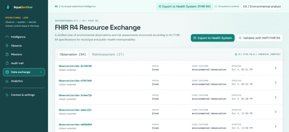Viewport: 289px width, 132px height.
Task: Click the Context & settings sliders icon
Action: [x=7, y=95]
